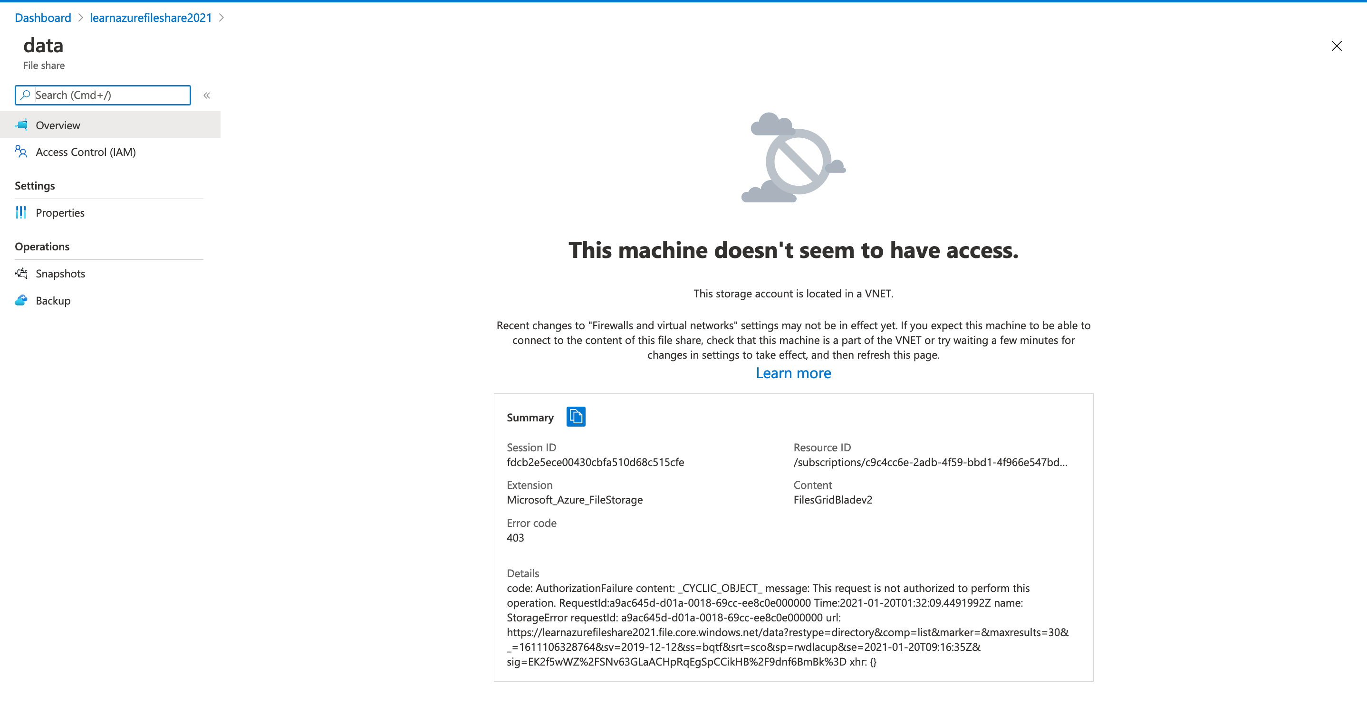The image size is (1367, 724).
Task: Open Snapshots under Operations
Action: 60,274
